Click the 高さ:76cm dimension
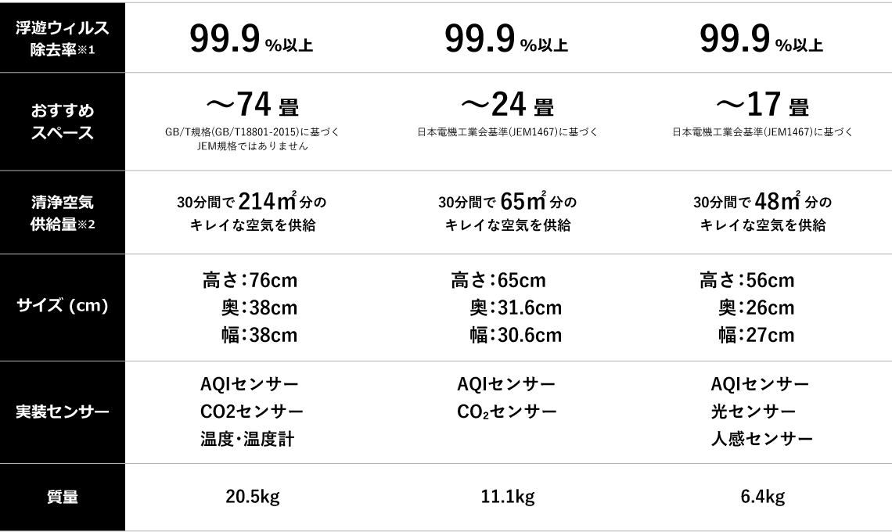Image resolution: width=892 pixels, height=532 pixels. [250, 280]
